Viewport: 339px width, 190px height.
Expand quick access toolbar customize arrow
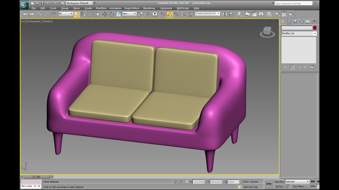pyautogui.click(x=95, y=3)
